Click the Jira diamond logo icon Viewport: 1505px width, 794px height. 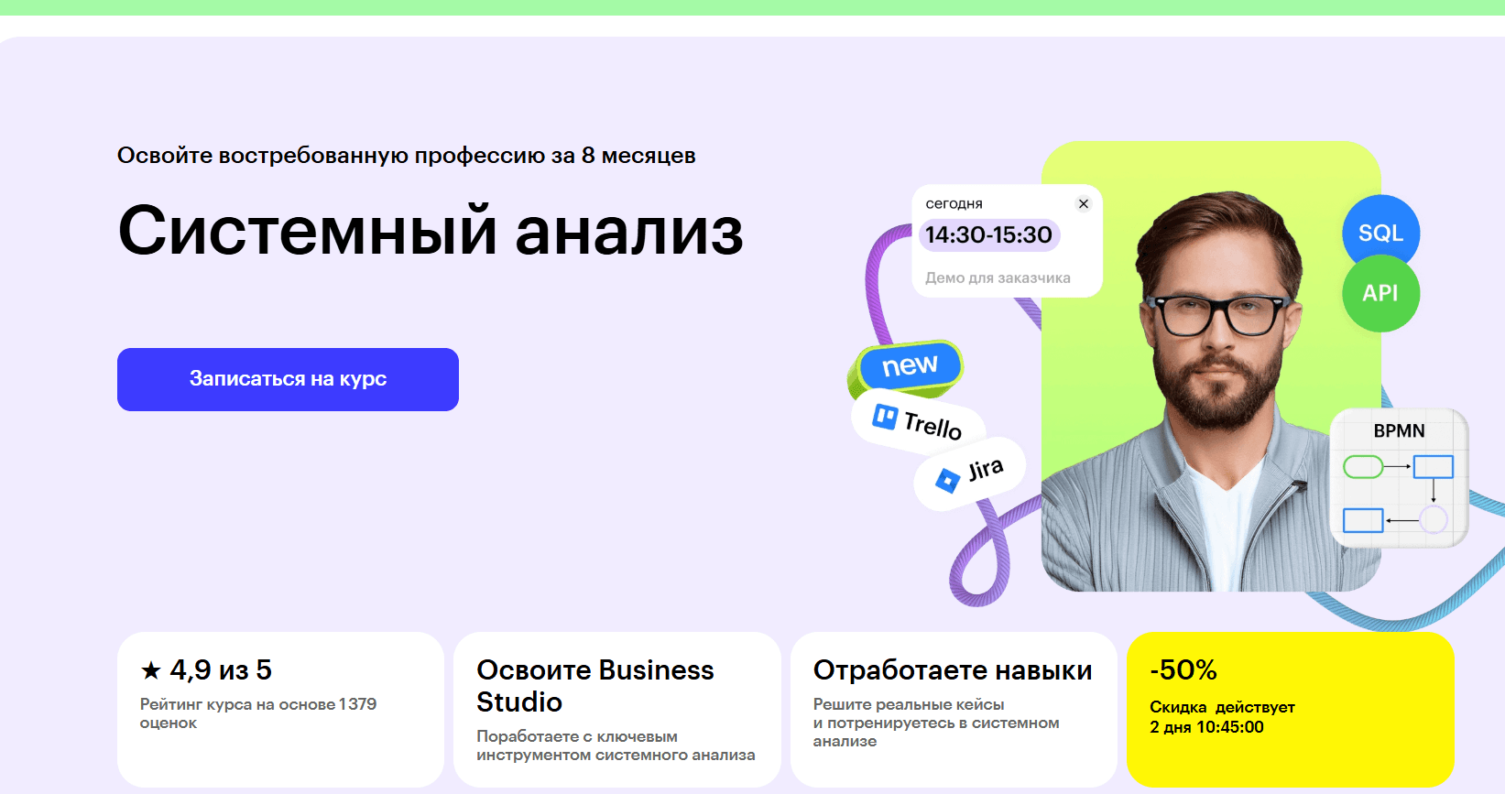pos(947,480)
